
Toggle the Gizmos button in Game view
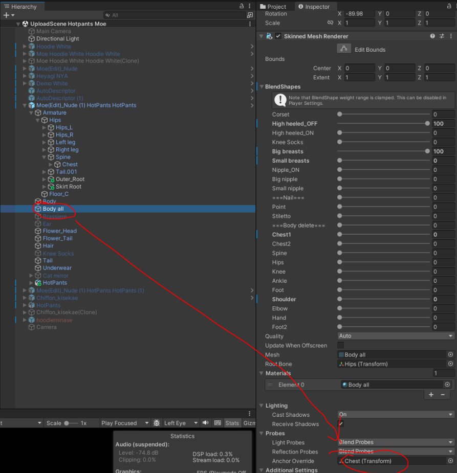pyautogui.click(x=249, y=423)
